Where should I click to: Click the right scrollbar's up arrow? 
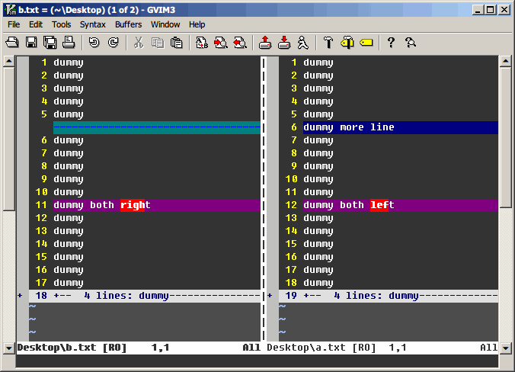click(506, 61)
